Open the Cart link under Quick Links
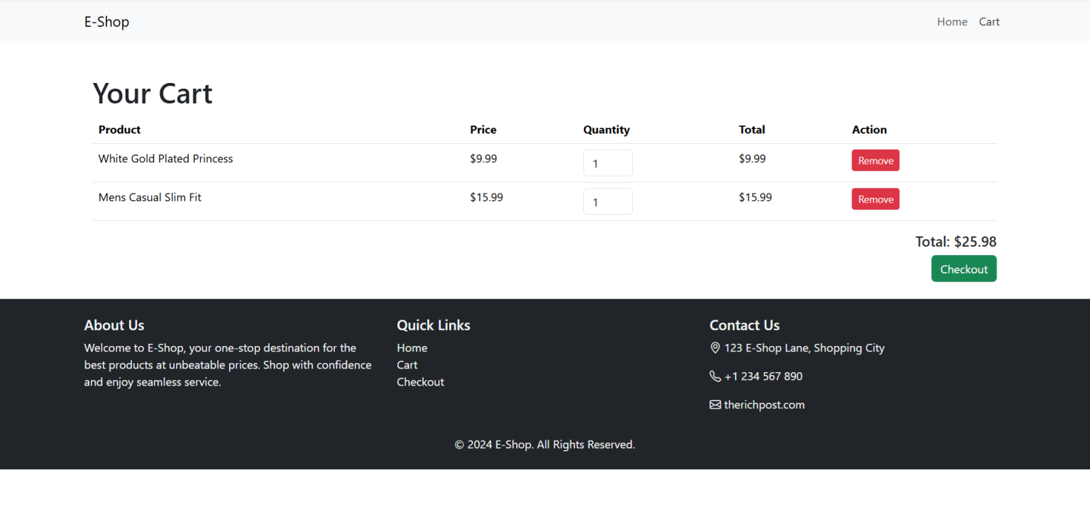Viewport: 1090px width, 516px height. click(407, 364)
